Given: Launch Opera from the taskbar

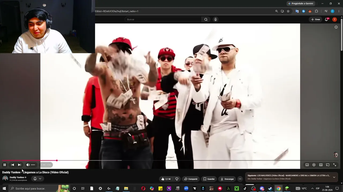Looking at the screenshot, I should pos(143,189).
